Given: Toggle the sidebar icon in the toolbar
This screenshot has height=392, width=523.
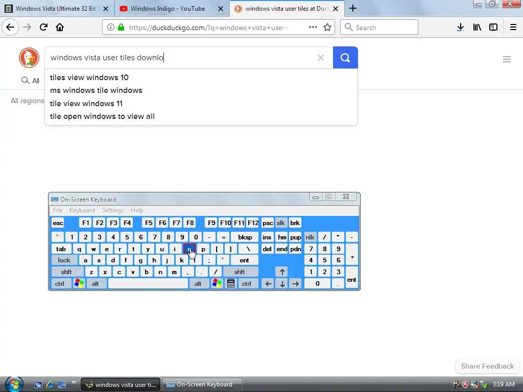Looking at the screenshot, I should click(x=493, y=28).
